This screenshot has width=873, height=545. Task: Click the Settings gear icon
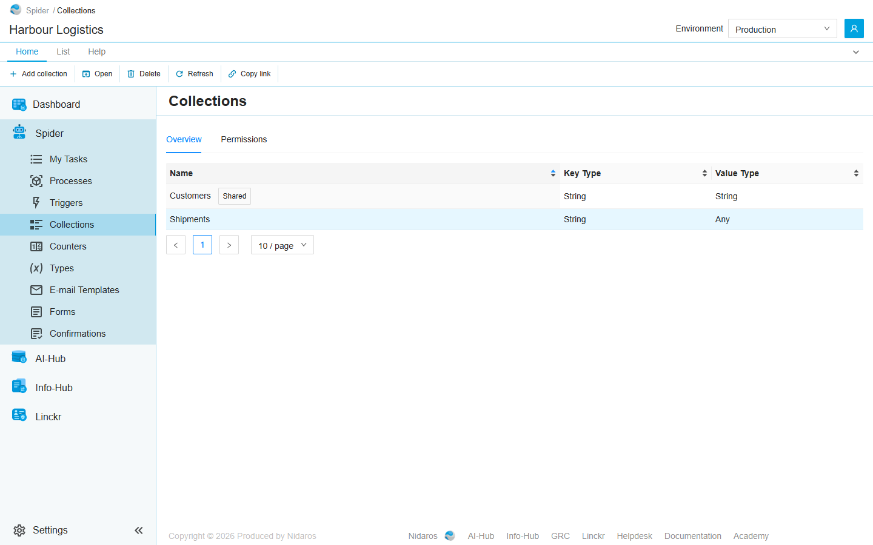(19, 530)
